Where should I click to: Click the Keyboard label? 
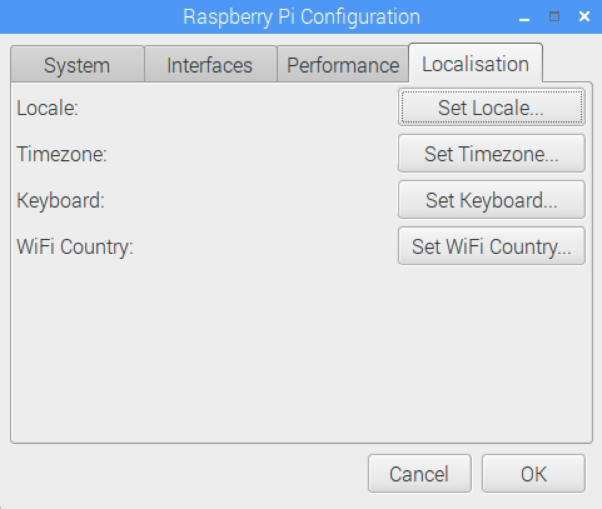point(61,201)
